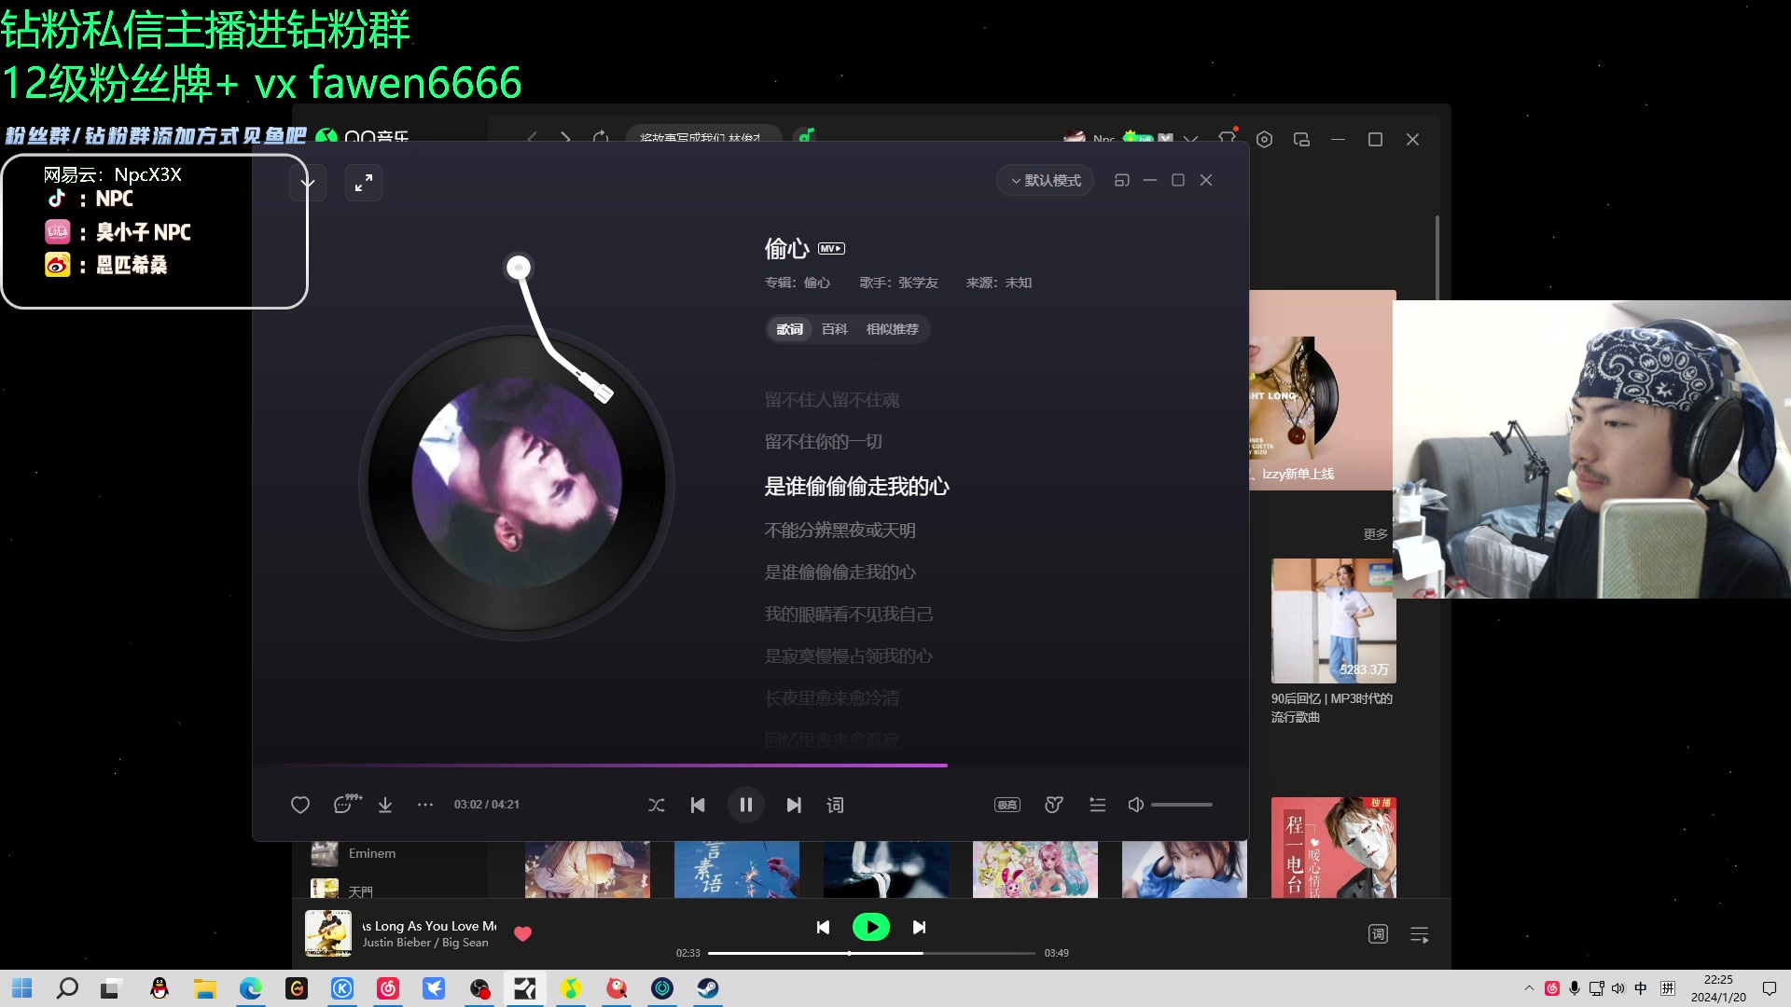Toggle shuffle play mode
The image size is (1791, 1007).
tap(657, 805)
